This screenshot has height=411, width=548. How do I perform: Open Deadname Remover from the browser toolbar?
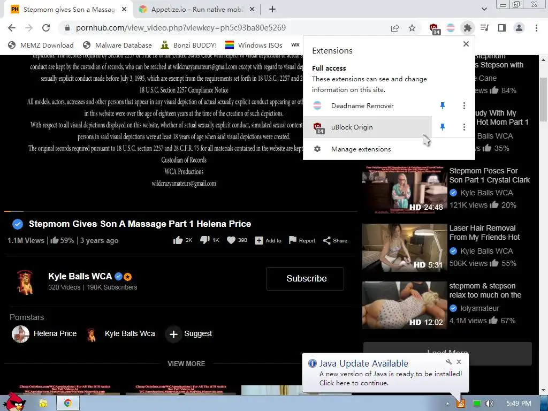[x=451, y=28]
